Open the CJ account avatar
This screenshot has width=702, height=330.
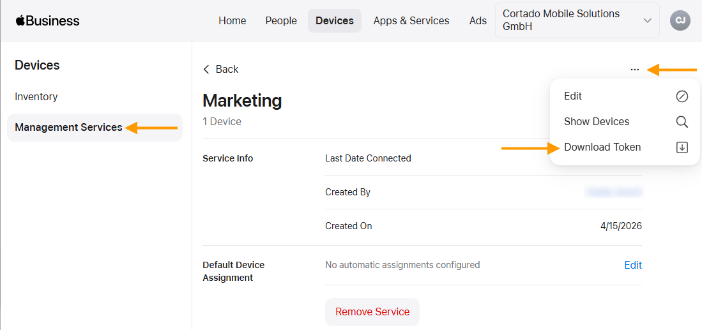[x=680, y=20]
